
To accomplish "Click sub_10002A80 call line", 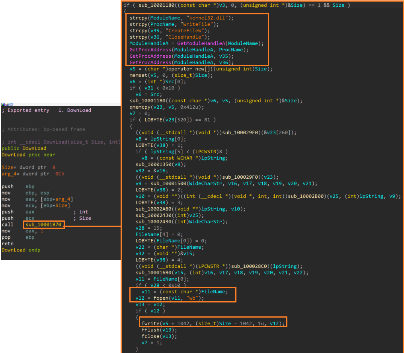I will (x=191, y=209).
